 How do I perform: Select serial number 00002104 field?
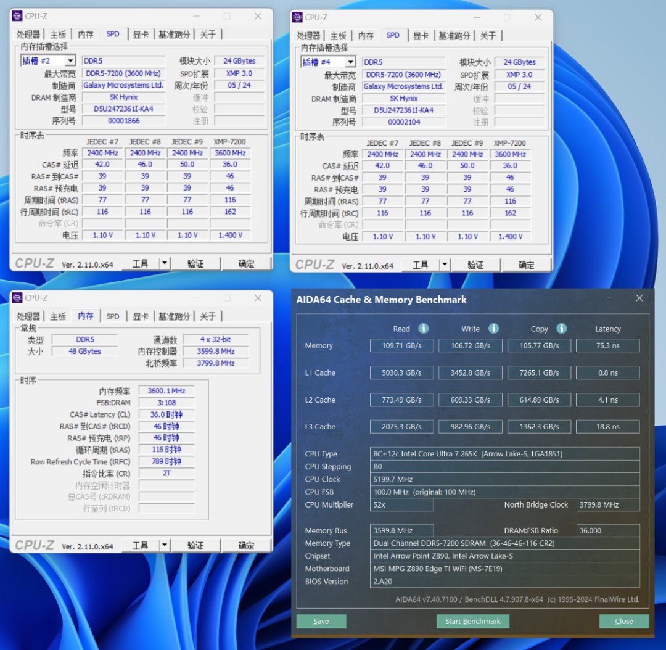[404, 122]
